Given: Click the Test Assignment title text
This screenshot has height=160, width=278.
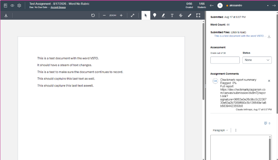Looking at the screenshot, I should [60, 4].
